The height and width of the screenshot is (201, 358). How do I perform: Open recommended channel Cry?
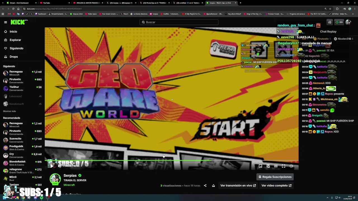[x=22, y=155]
